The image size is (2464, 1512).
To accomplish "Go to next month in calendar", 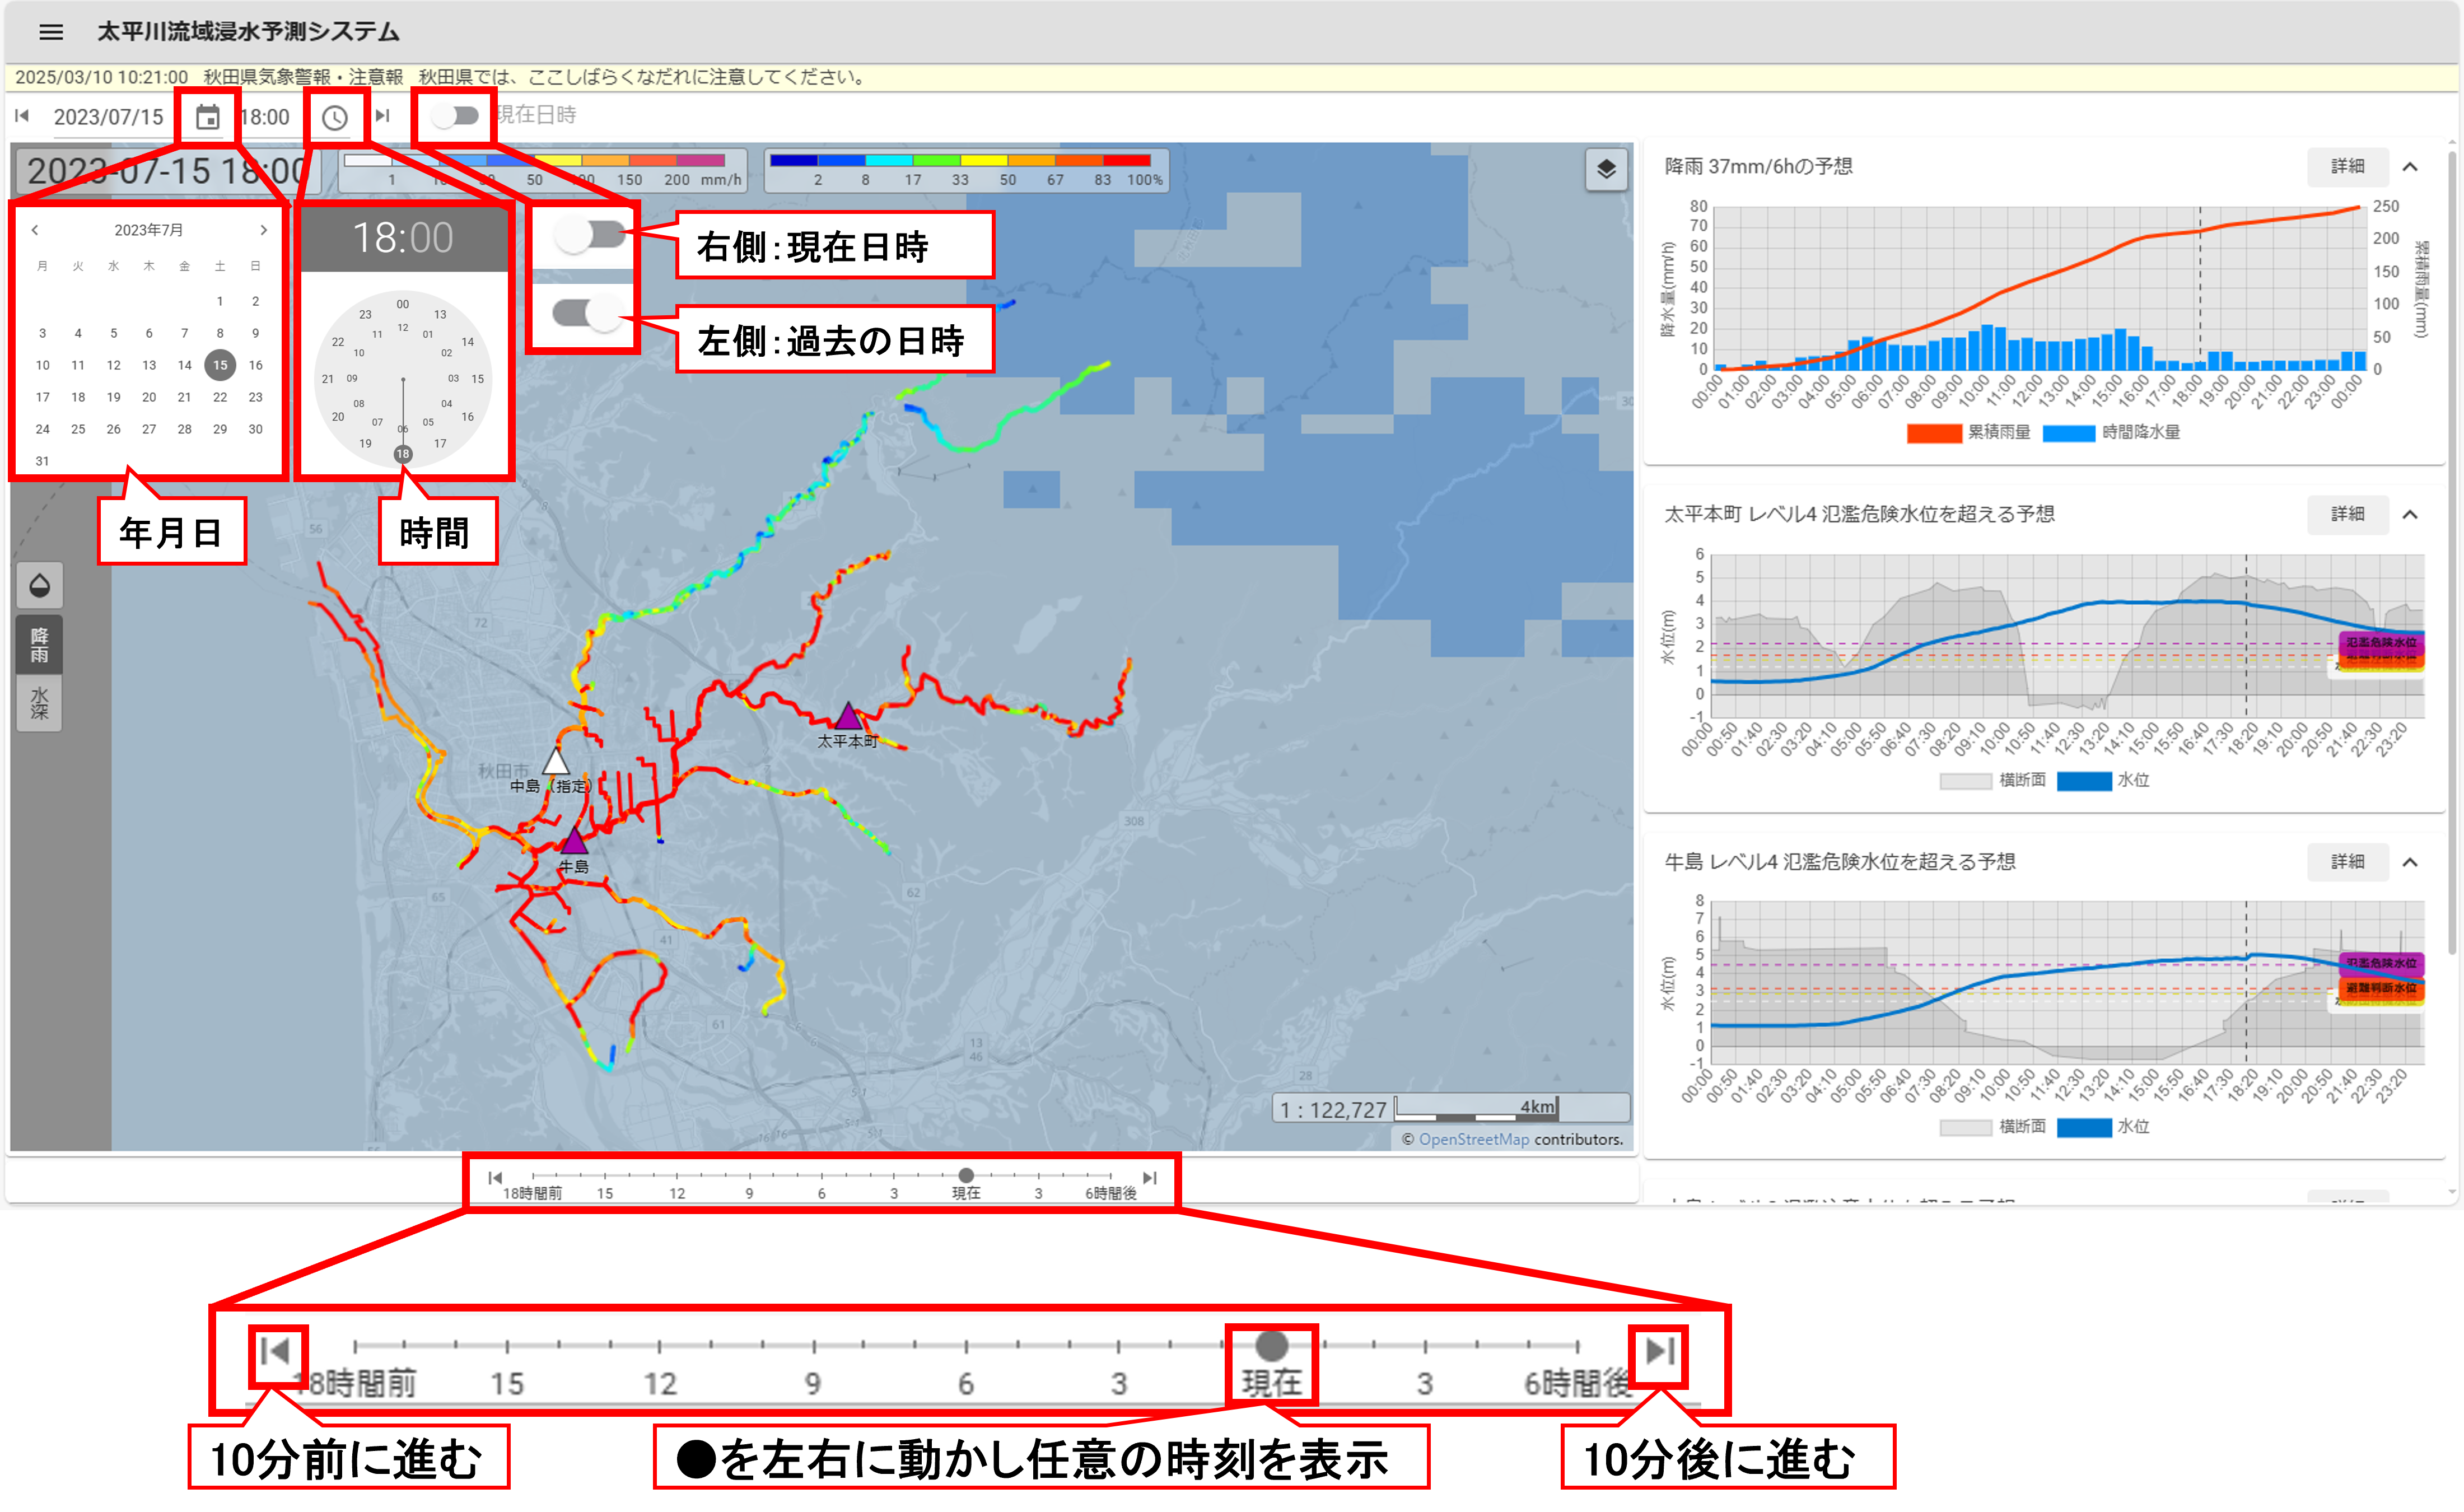I will [263, 230].
